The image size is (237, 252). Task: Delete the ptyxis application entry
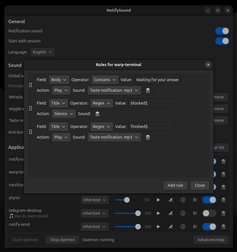click(x=224, y=200)
